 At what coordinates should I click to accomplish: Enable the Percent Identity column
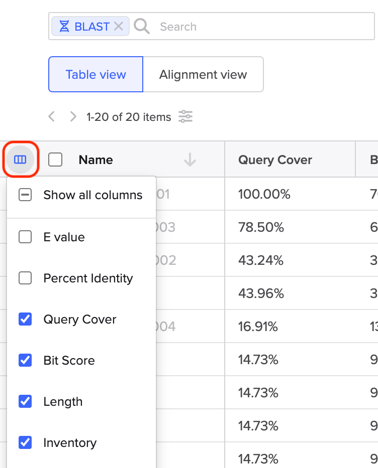point(25,278)
